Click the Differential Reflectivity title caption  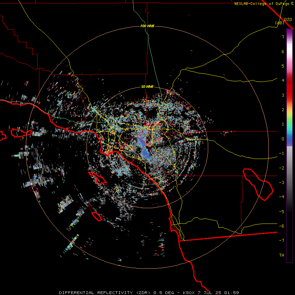click(149, 293)
